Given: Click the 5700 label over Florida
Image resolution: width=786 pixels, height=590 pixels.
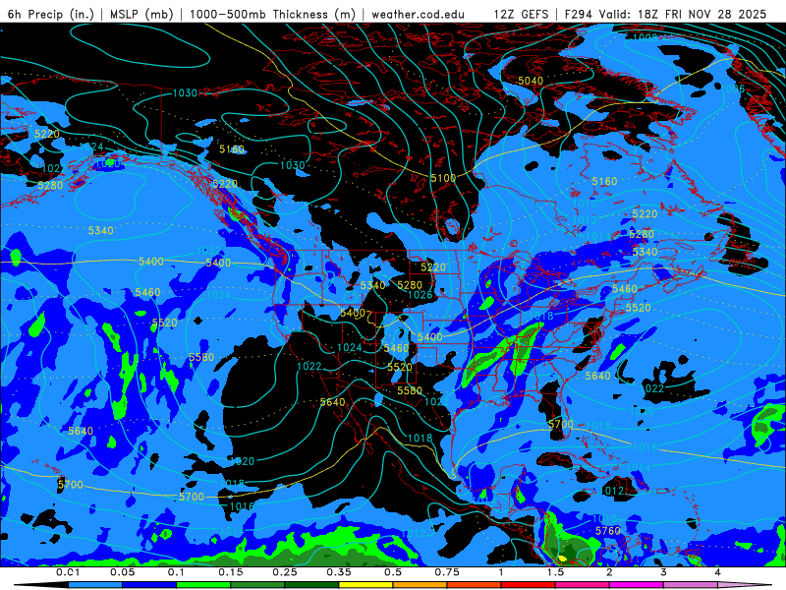Looking at the screenshot, I should pos(560,425).
